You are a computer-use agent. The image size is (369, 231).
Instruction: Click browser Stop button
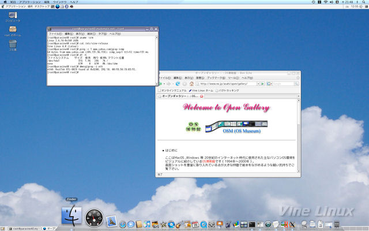pos(184,84)
